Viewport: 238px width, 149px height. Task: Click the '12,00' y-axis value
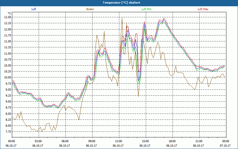coord(8,29)
